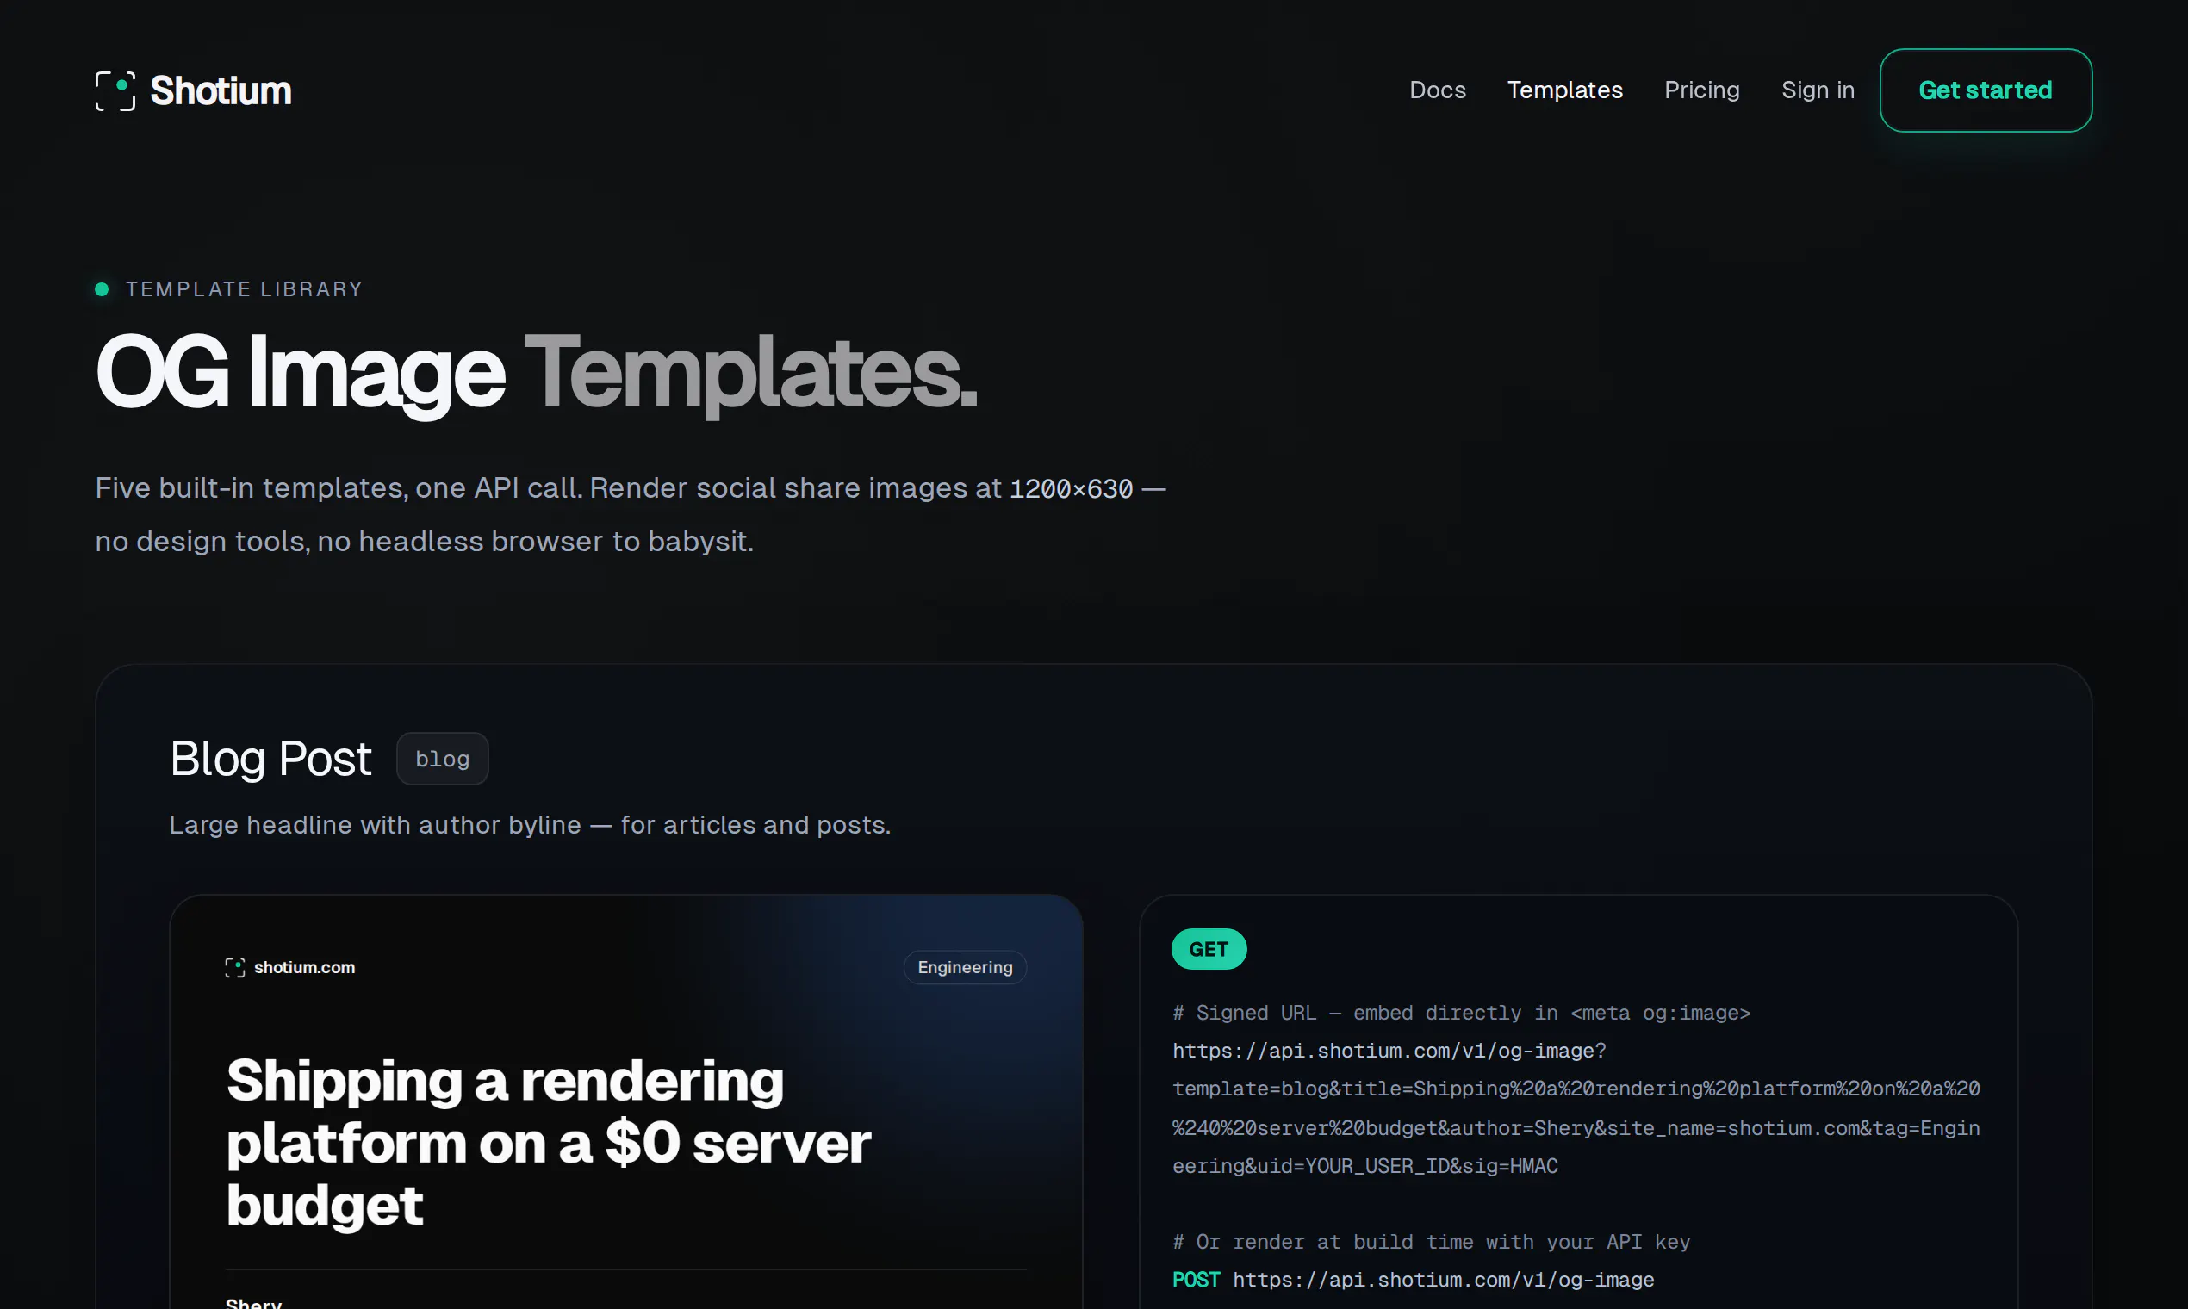Select the Blog Post description text
Screen dimensions: 2188x1309
coord(531,825)
